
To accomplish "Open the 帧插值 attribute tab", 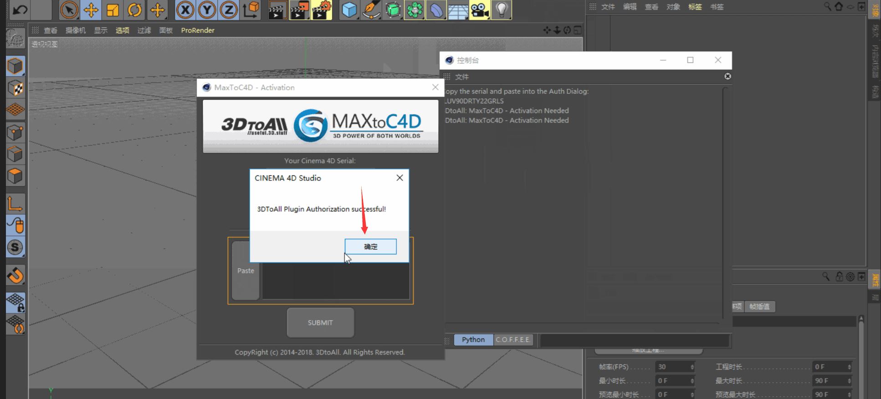I will click(x=759, y=307).
